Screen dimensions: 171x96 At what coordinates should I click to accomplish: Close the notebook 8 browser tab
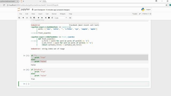40,1
